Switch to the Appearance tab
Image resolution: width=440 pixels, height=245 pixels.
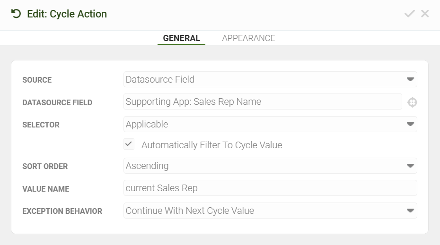coord(248,38)
